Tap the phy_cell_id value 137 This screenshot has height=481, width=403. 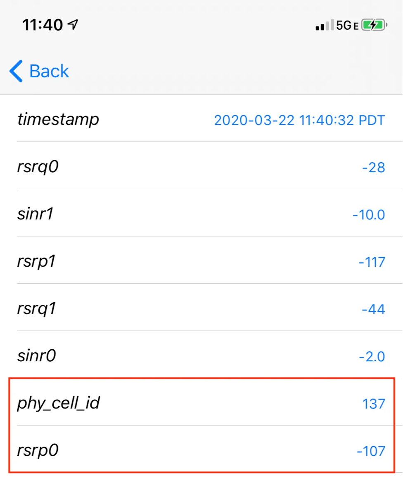[x=374, y=403]
